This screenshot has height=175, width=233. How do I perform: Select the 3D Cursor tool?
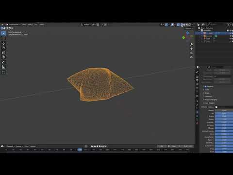coord(3,38)
